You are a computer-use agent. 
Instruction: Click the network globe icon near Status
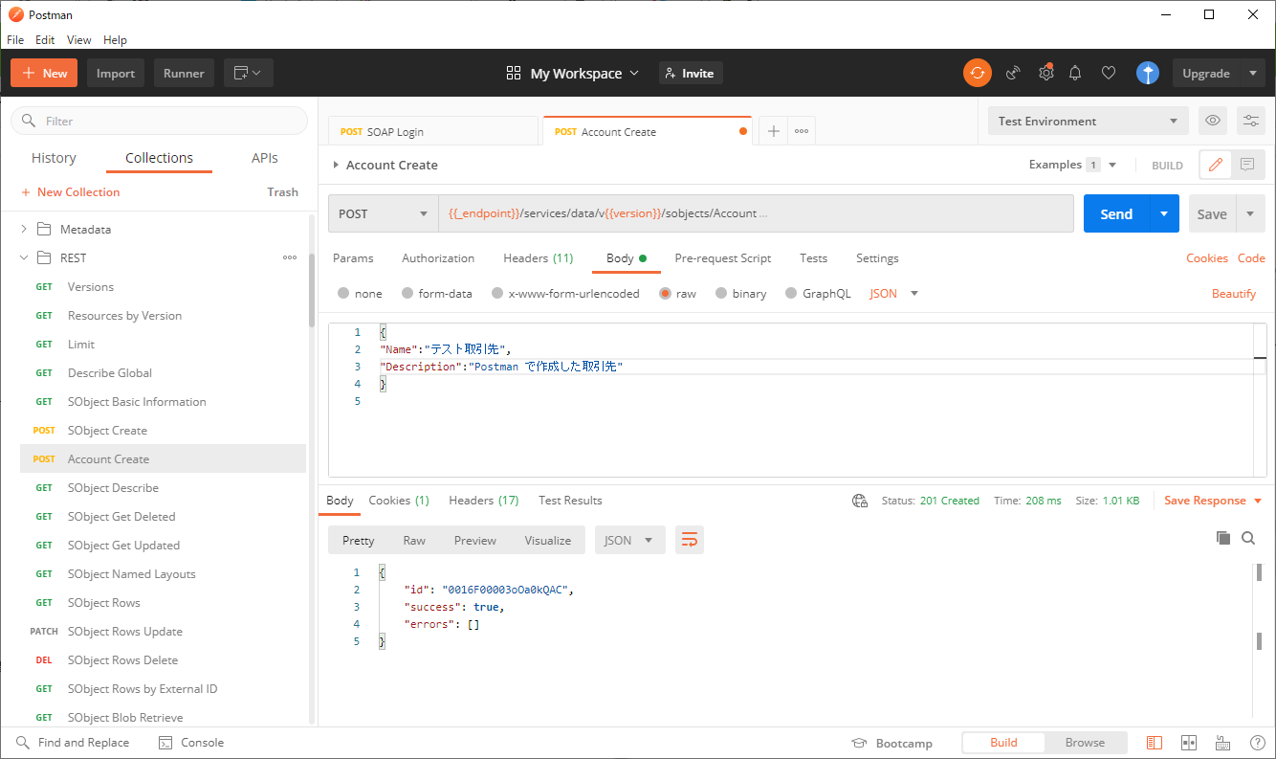[860, 501]
